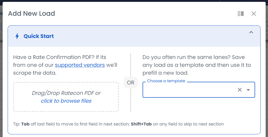Click the 'click to browse files' link

coord(66,101)
